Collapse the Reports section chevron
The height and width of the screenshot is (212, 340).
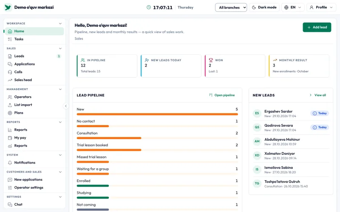pyautogui.click(x=60, y=122)
